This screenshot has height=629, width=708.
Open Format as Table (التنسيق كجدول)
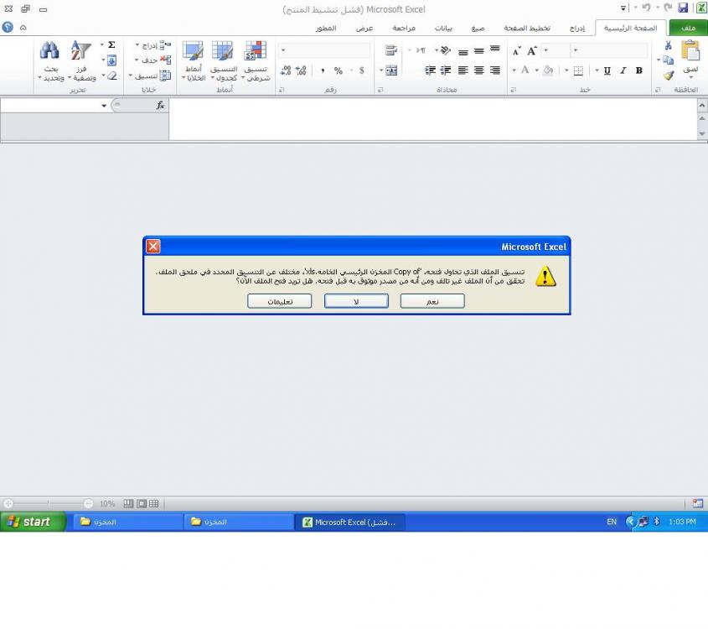[x=224, y=60]
